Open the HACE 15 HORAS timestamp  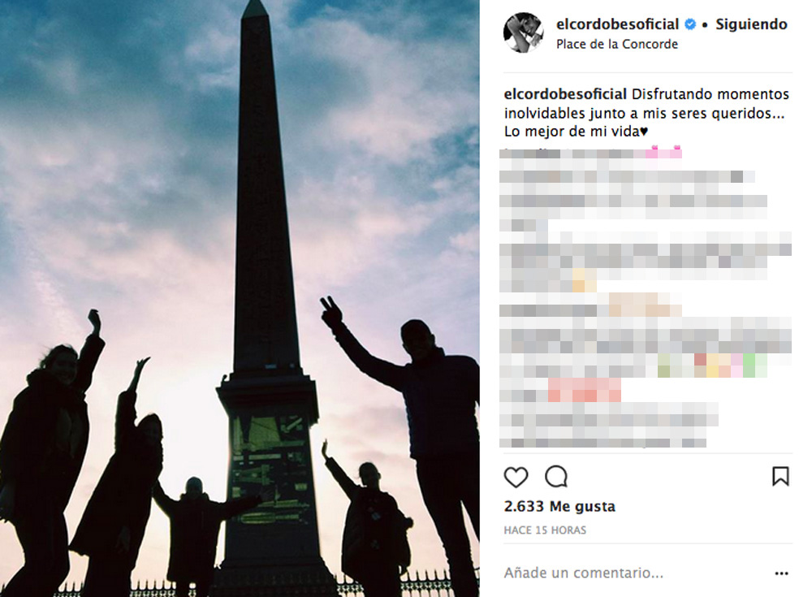[x=545, y=530]
